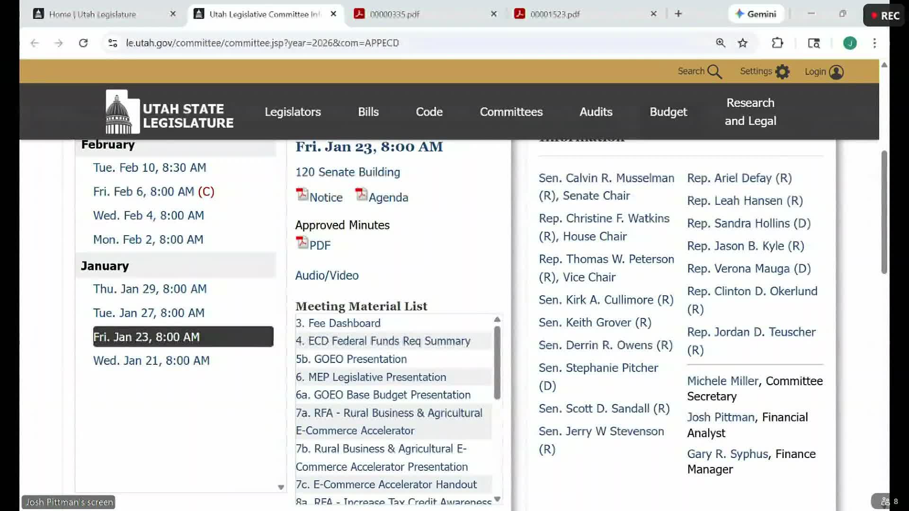Screen dimensions: 909x511
Task: Bookmark page with star icon
Action: 742,43
